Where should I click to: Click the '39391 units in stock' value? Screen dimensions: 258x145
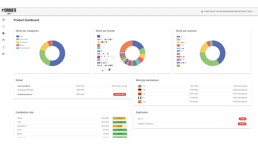(119, 86)
